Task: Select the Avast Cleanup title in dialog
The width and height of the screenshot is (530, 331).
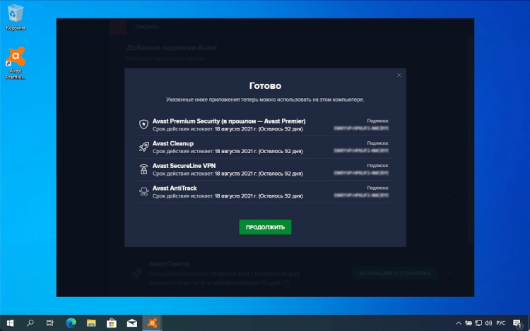Action: click(172, 143)
